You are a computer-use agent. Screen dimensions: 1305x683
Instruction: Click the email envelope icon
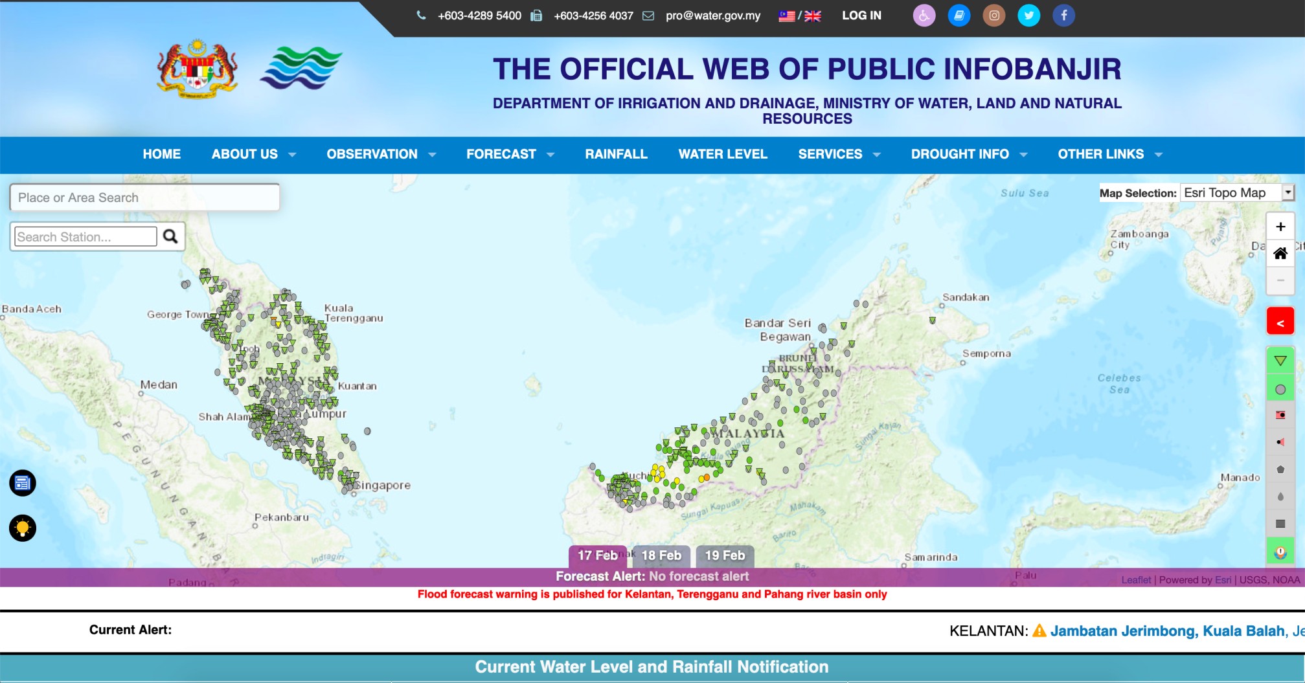coord(648,16)
